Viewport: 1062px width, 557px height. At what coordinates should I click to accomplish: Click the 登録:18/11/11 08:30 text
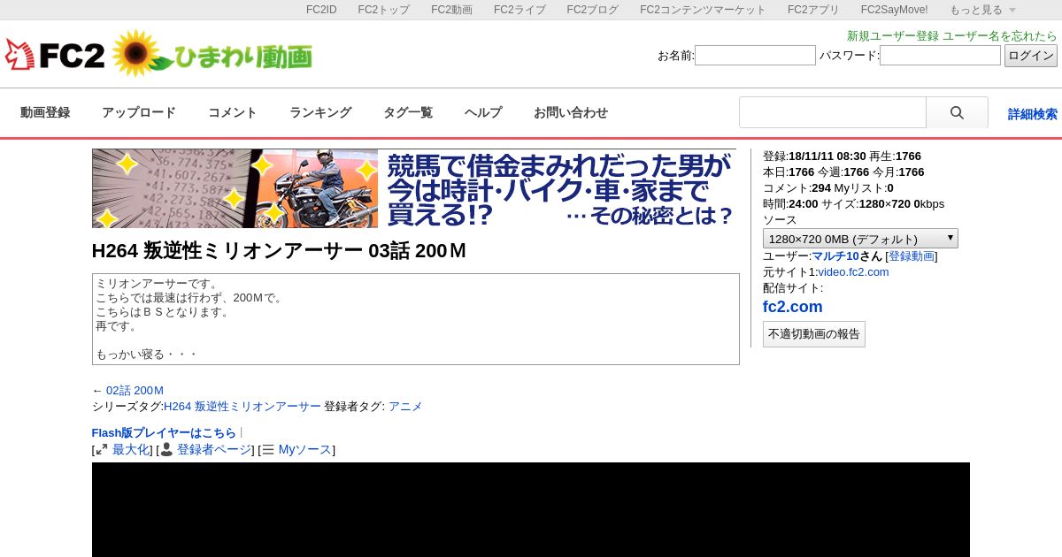click(814, 156)
